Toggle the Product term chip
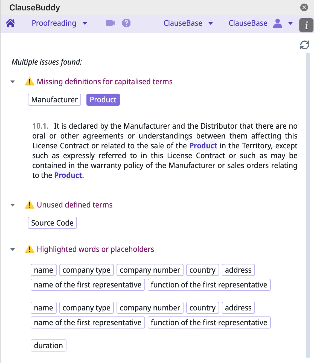This screenshot has height=363, width=314. pyautogui.click(x=103, y=100)
